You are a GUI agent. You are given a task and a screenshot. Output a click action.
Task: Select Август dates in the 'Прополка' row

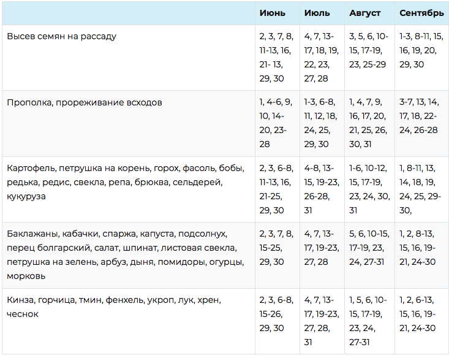tap(368, 123)
